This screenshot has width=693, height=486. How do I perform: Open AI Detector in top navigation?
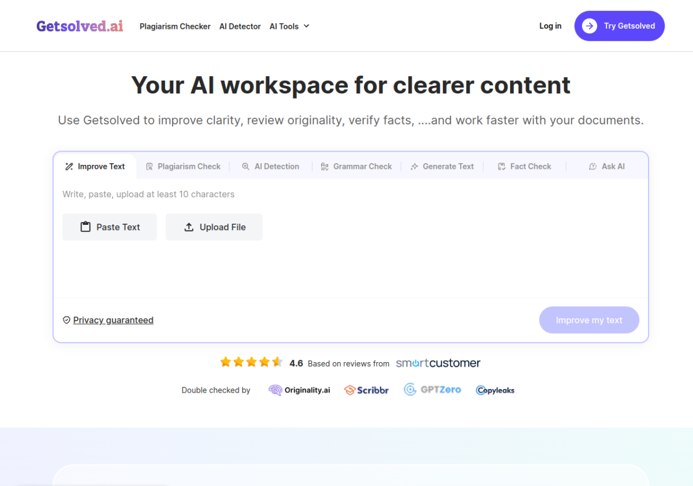(240, 27)
